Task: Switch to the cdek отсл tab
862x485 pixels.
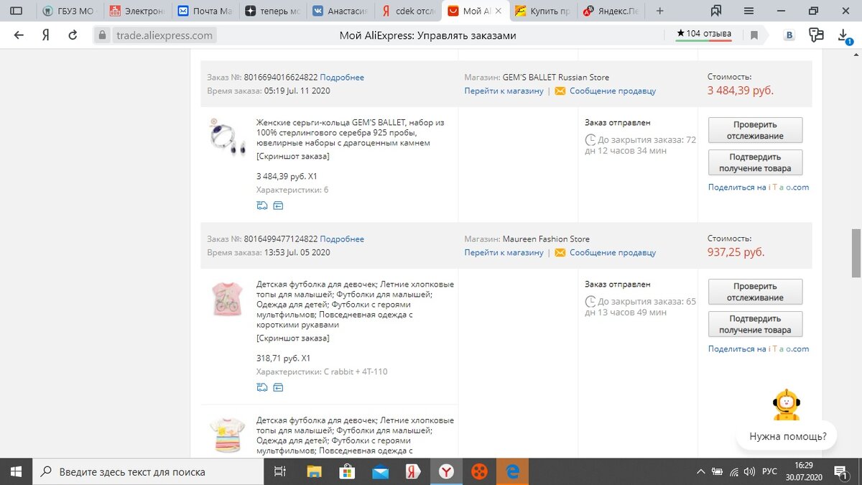Action: tap(408, 11)
